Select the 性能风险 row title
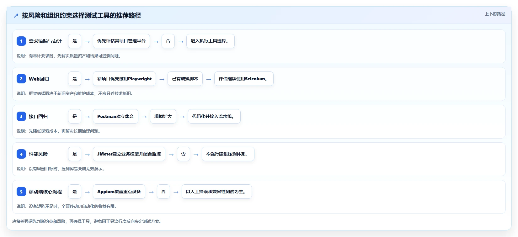 click(x=38, y=154)
